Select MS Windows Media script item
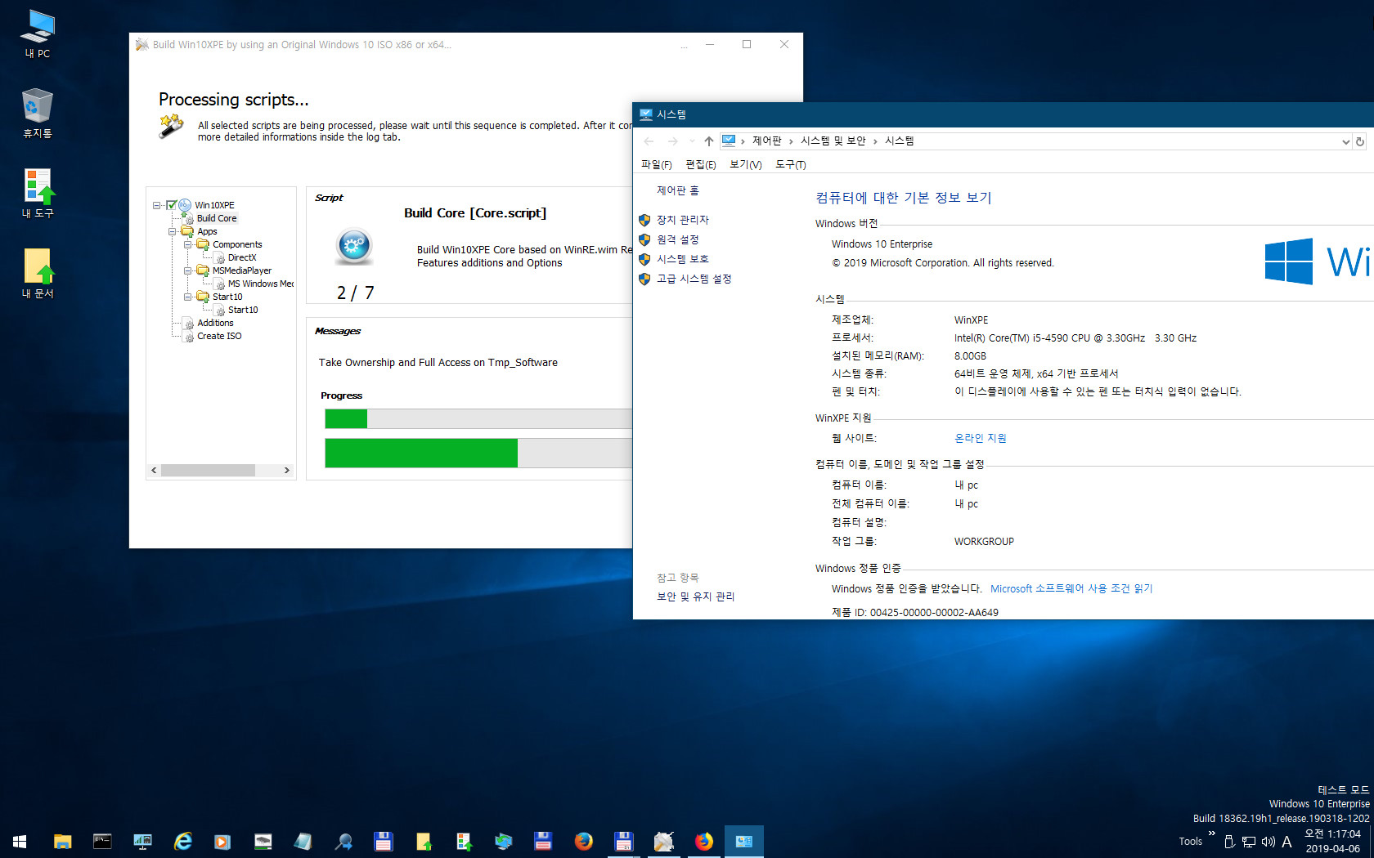Image resolution: width=1374 pixels, height=858 pixels. [x=261, y=284]
